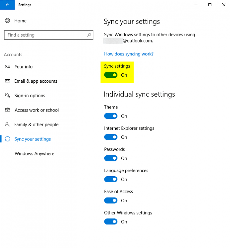The width and height of the screenshot is (231, 249).
Task: Disable Ease of Access sync
Action: click(x=111, y=201)
